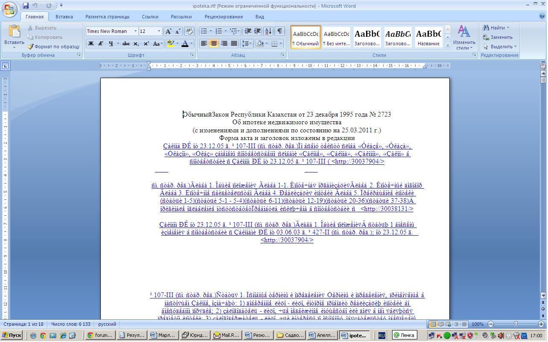Sort text with A-Z sort icon
548x342 pixels.
click(268, 31)
